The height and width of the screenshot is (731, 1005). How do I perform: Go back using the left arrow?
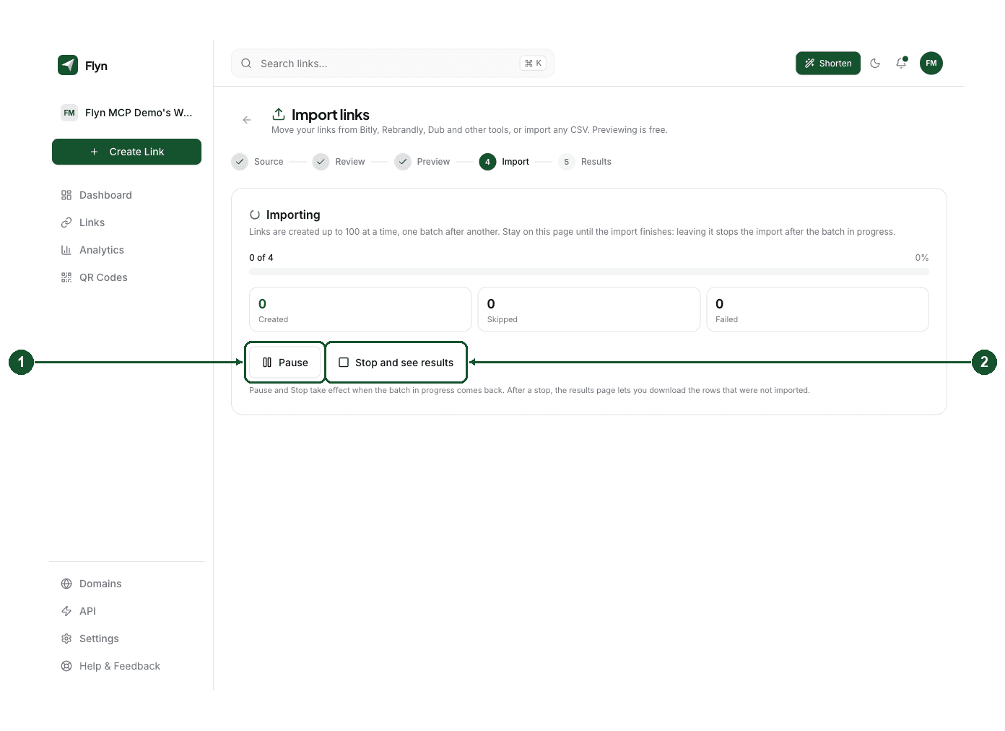pos(247,120)
